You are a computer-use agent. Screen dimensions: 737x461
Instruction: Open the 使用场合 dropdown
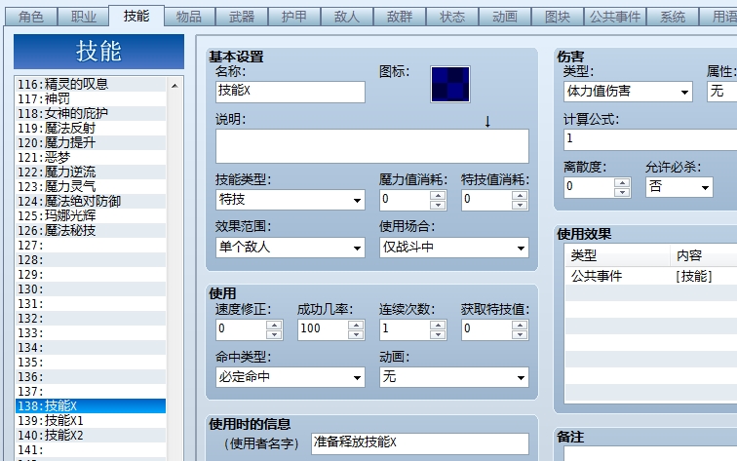[454, 248]
